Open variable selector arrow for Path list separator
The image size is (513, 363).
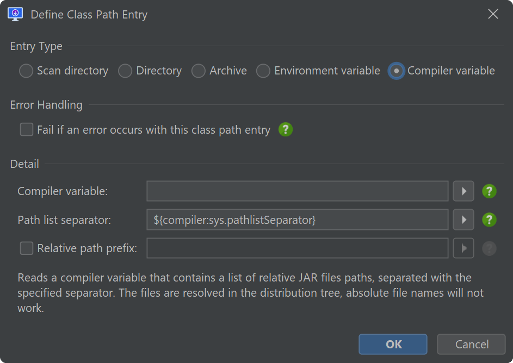tap(463, 220)
